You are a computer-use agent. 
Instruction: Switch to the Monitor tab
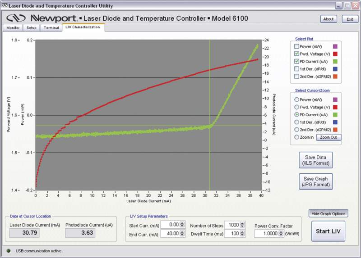pyautogui.click(x=13, y=27)
